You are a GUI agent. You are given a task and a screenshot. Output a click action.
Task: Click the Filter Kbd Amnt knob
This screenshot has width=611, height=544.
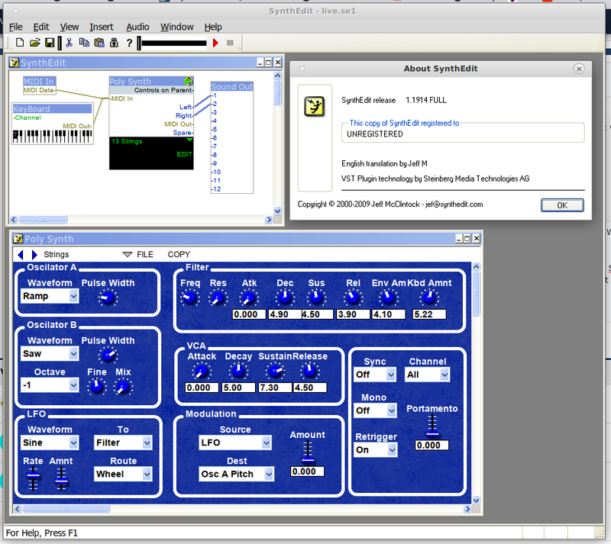pyautogui.click(x=429, y=298)
